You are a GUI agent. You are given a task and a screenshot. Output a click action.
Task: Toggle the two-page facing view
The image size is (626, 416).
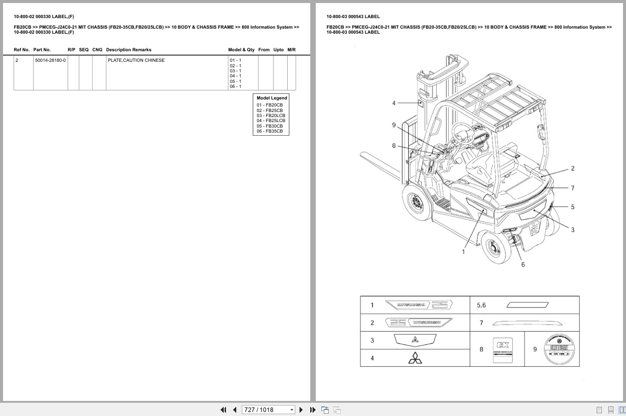click(622, 410)
